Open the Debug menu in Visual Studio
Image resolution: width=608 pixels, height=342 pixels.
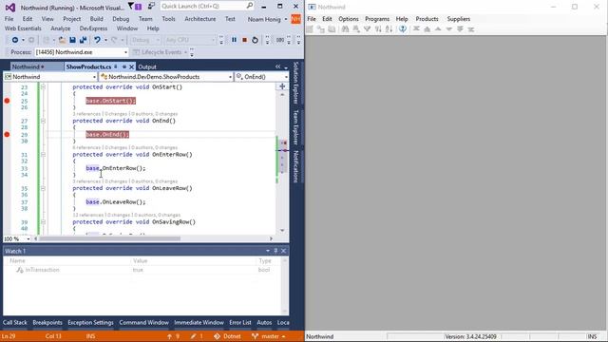[121, 19]
